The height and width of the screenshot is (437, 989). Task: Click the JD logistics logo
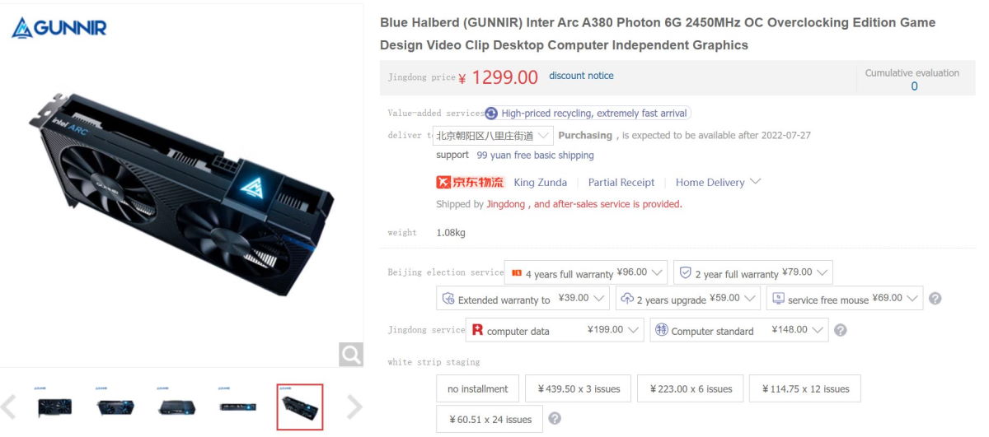click(x=470, y=183)
